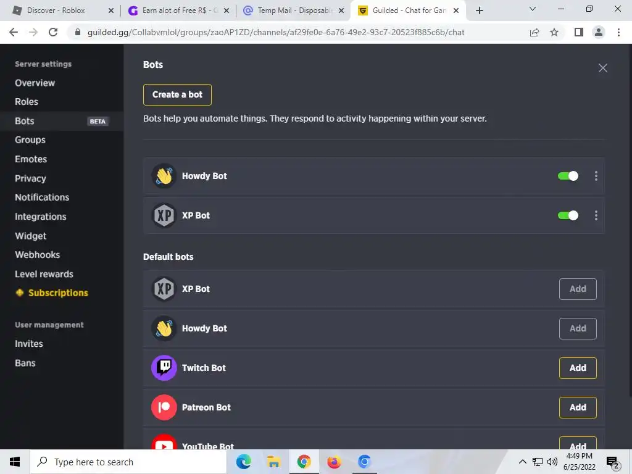This screenshot has width=632, height=474.
Task: Open the Chrome profile avatar
Action: (x=599, y=32)
